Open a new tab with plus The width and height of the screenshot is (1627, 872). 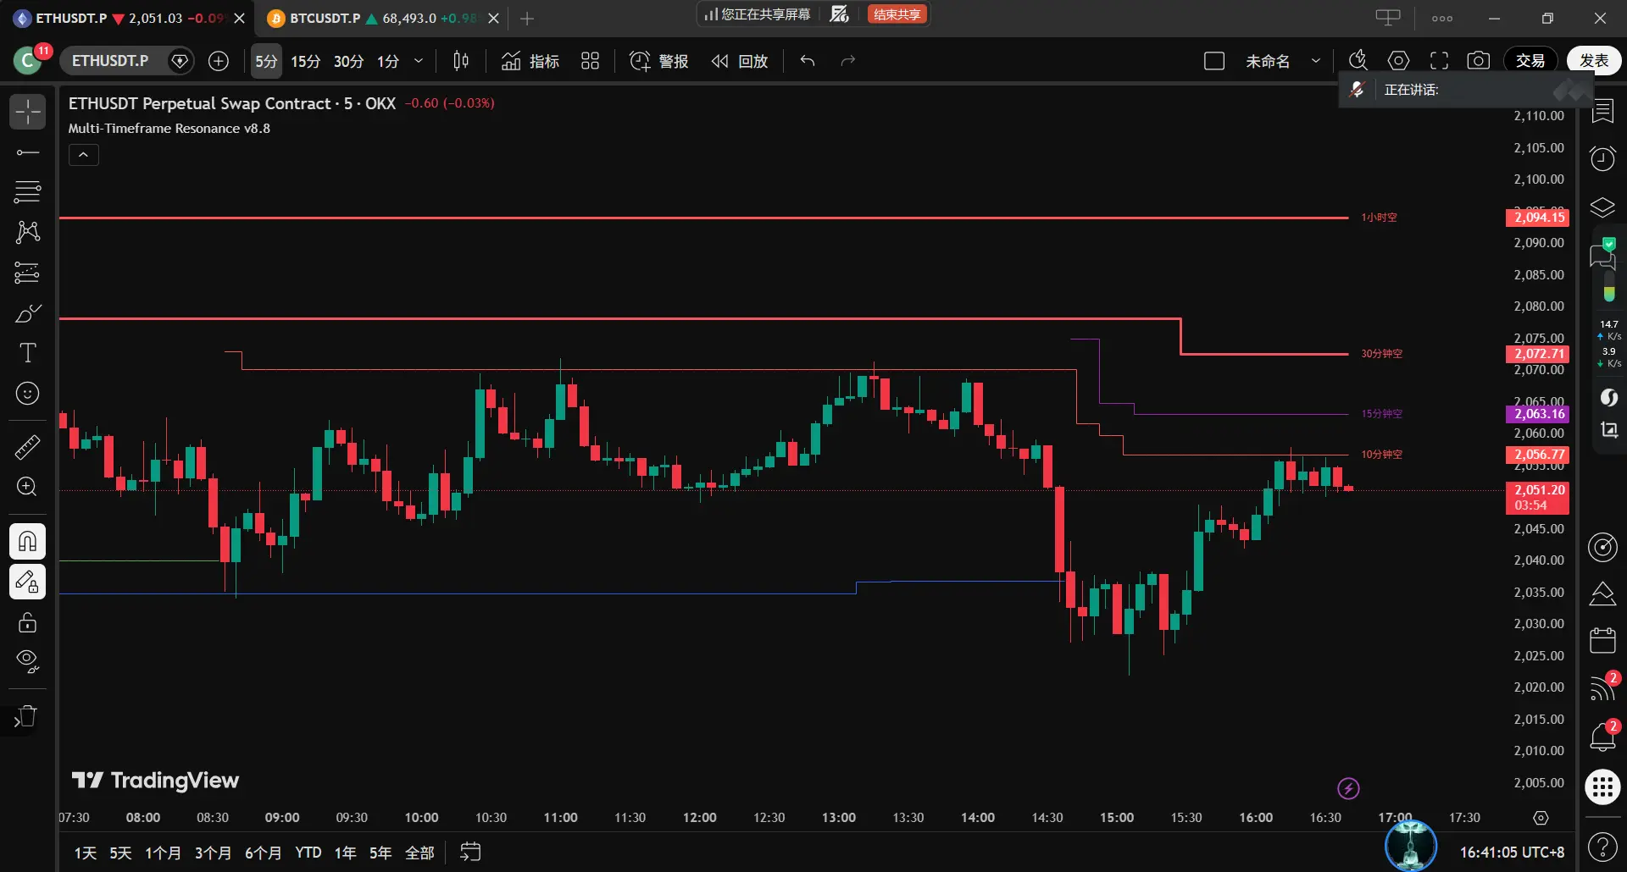(527, 18)
